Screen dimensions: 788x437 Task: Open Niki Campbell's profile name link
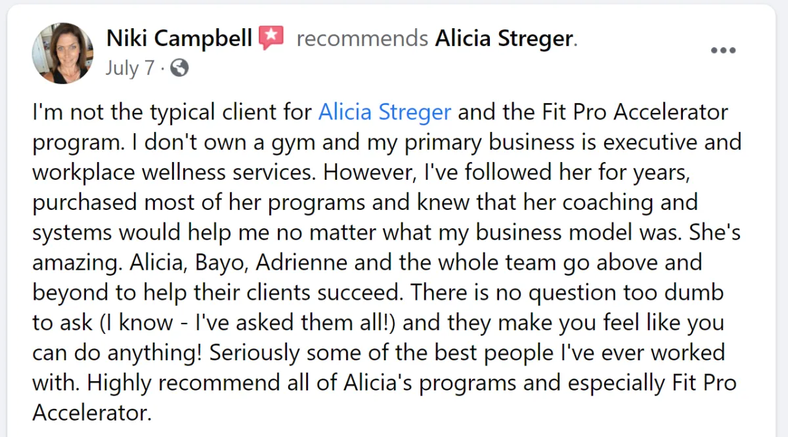click(x=179, y=38)
